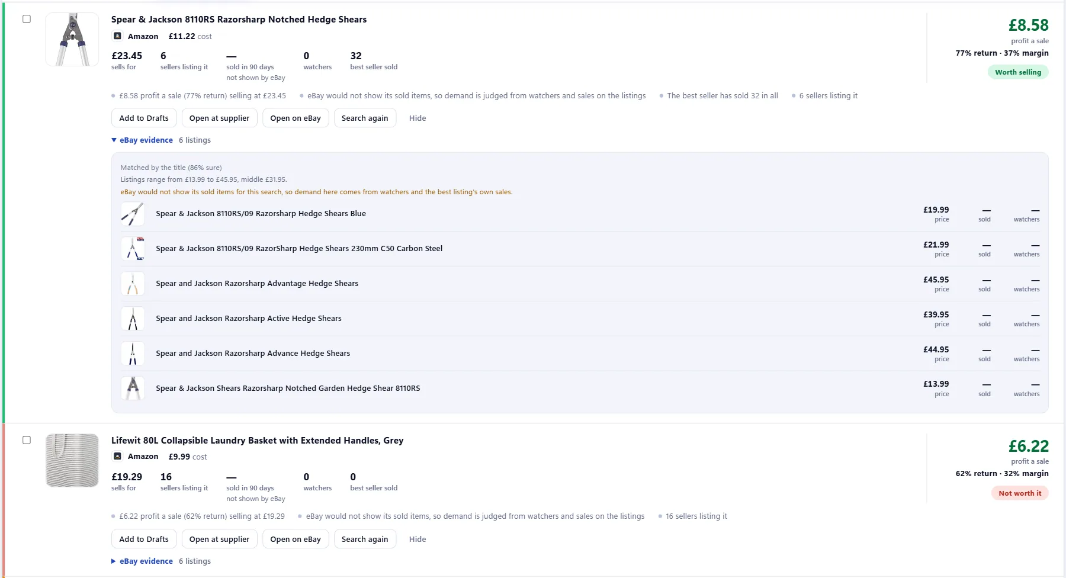Collapse eBay evidence for the hedge shears
The height and width of the screenshot is (578, 1066).
point(142,140)
